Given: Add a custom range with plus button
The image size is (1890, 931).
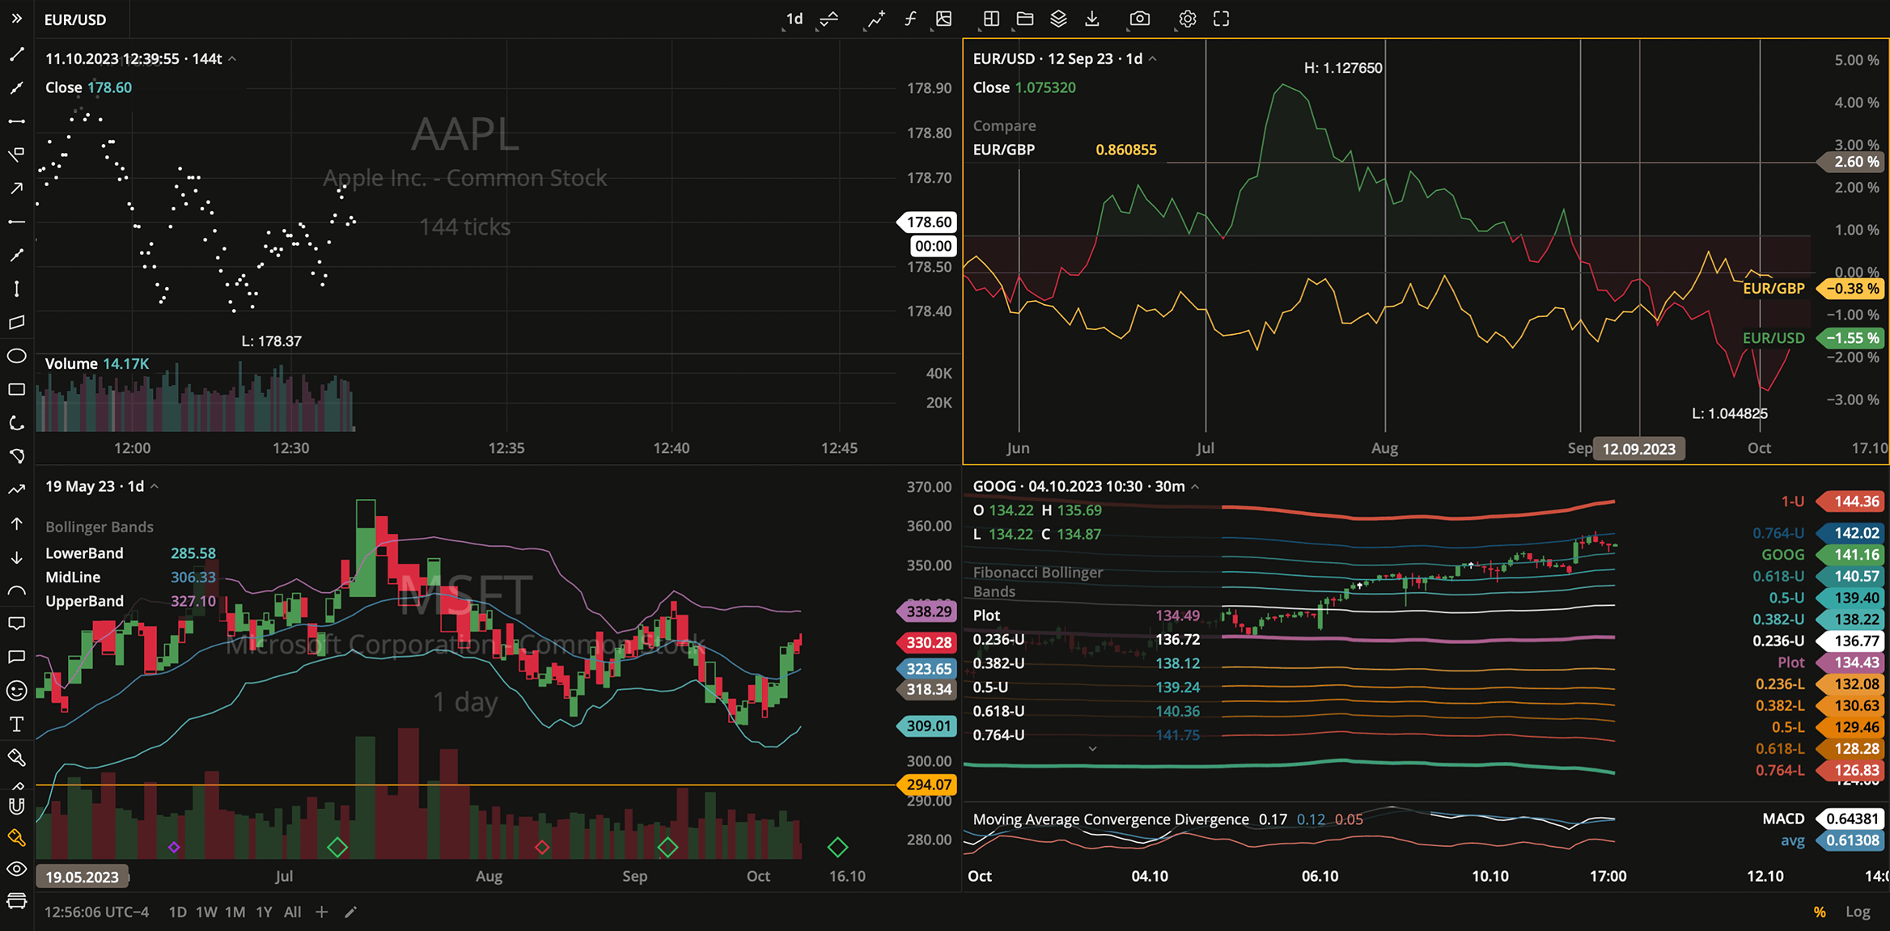Looking at the screenshot, I should (322, 912).
